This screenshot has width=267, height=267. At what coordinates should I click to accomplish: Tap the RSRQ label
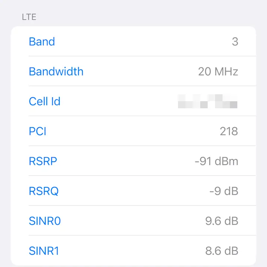pyautogui.click(x=44, y=191)
